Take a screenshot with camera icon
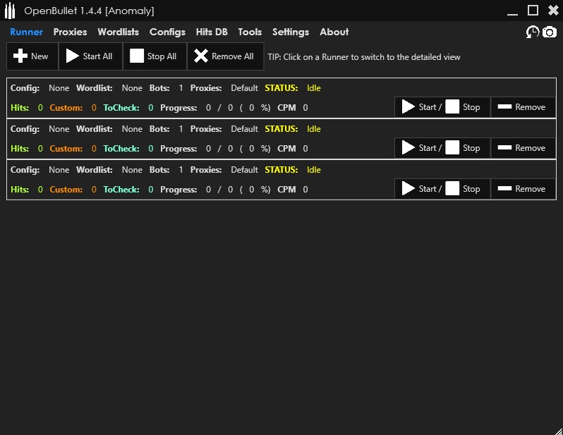563x435 pixels. (550, 32)
